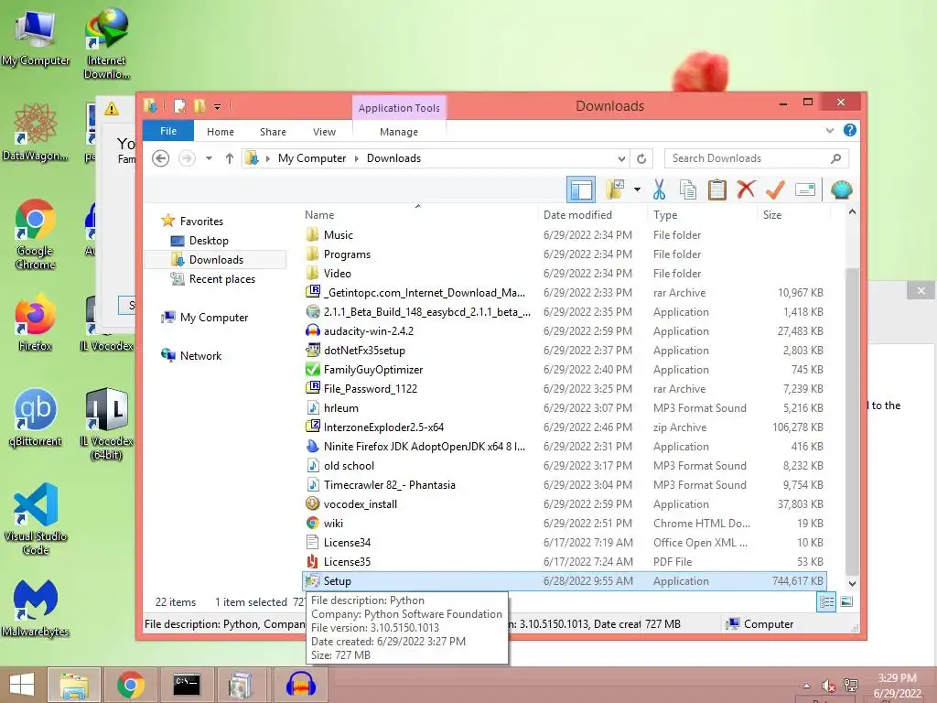Click the Application Tools contextual tab
Screen dimensions: 937x703
tap(399, 108)
